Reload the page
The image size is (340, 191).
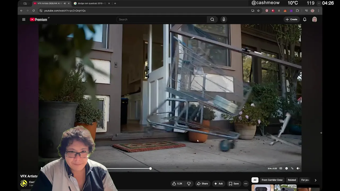[x=33, y=11]
